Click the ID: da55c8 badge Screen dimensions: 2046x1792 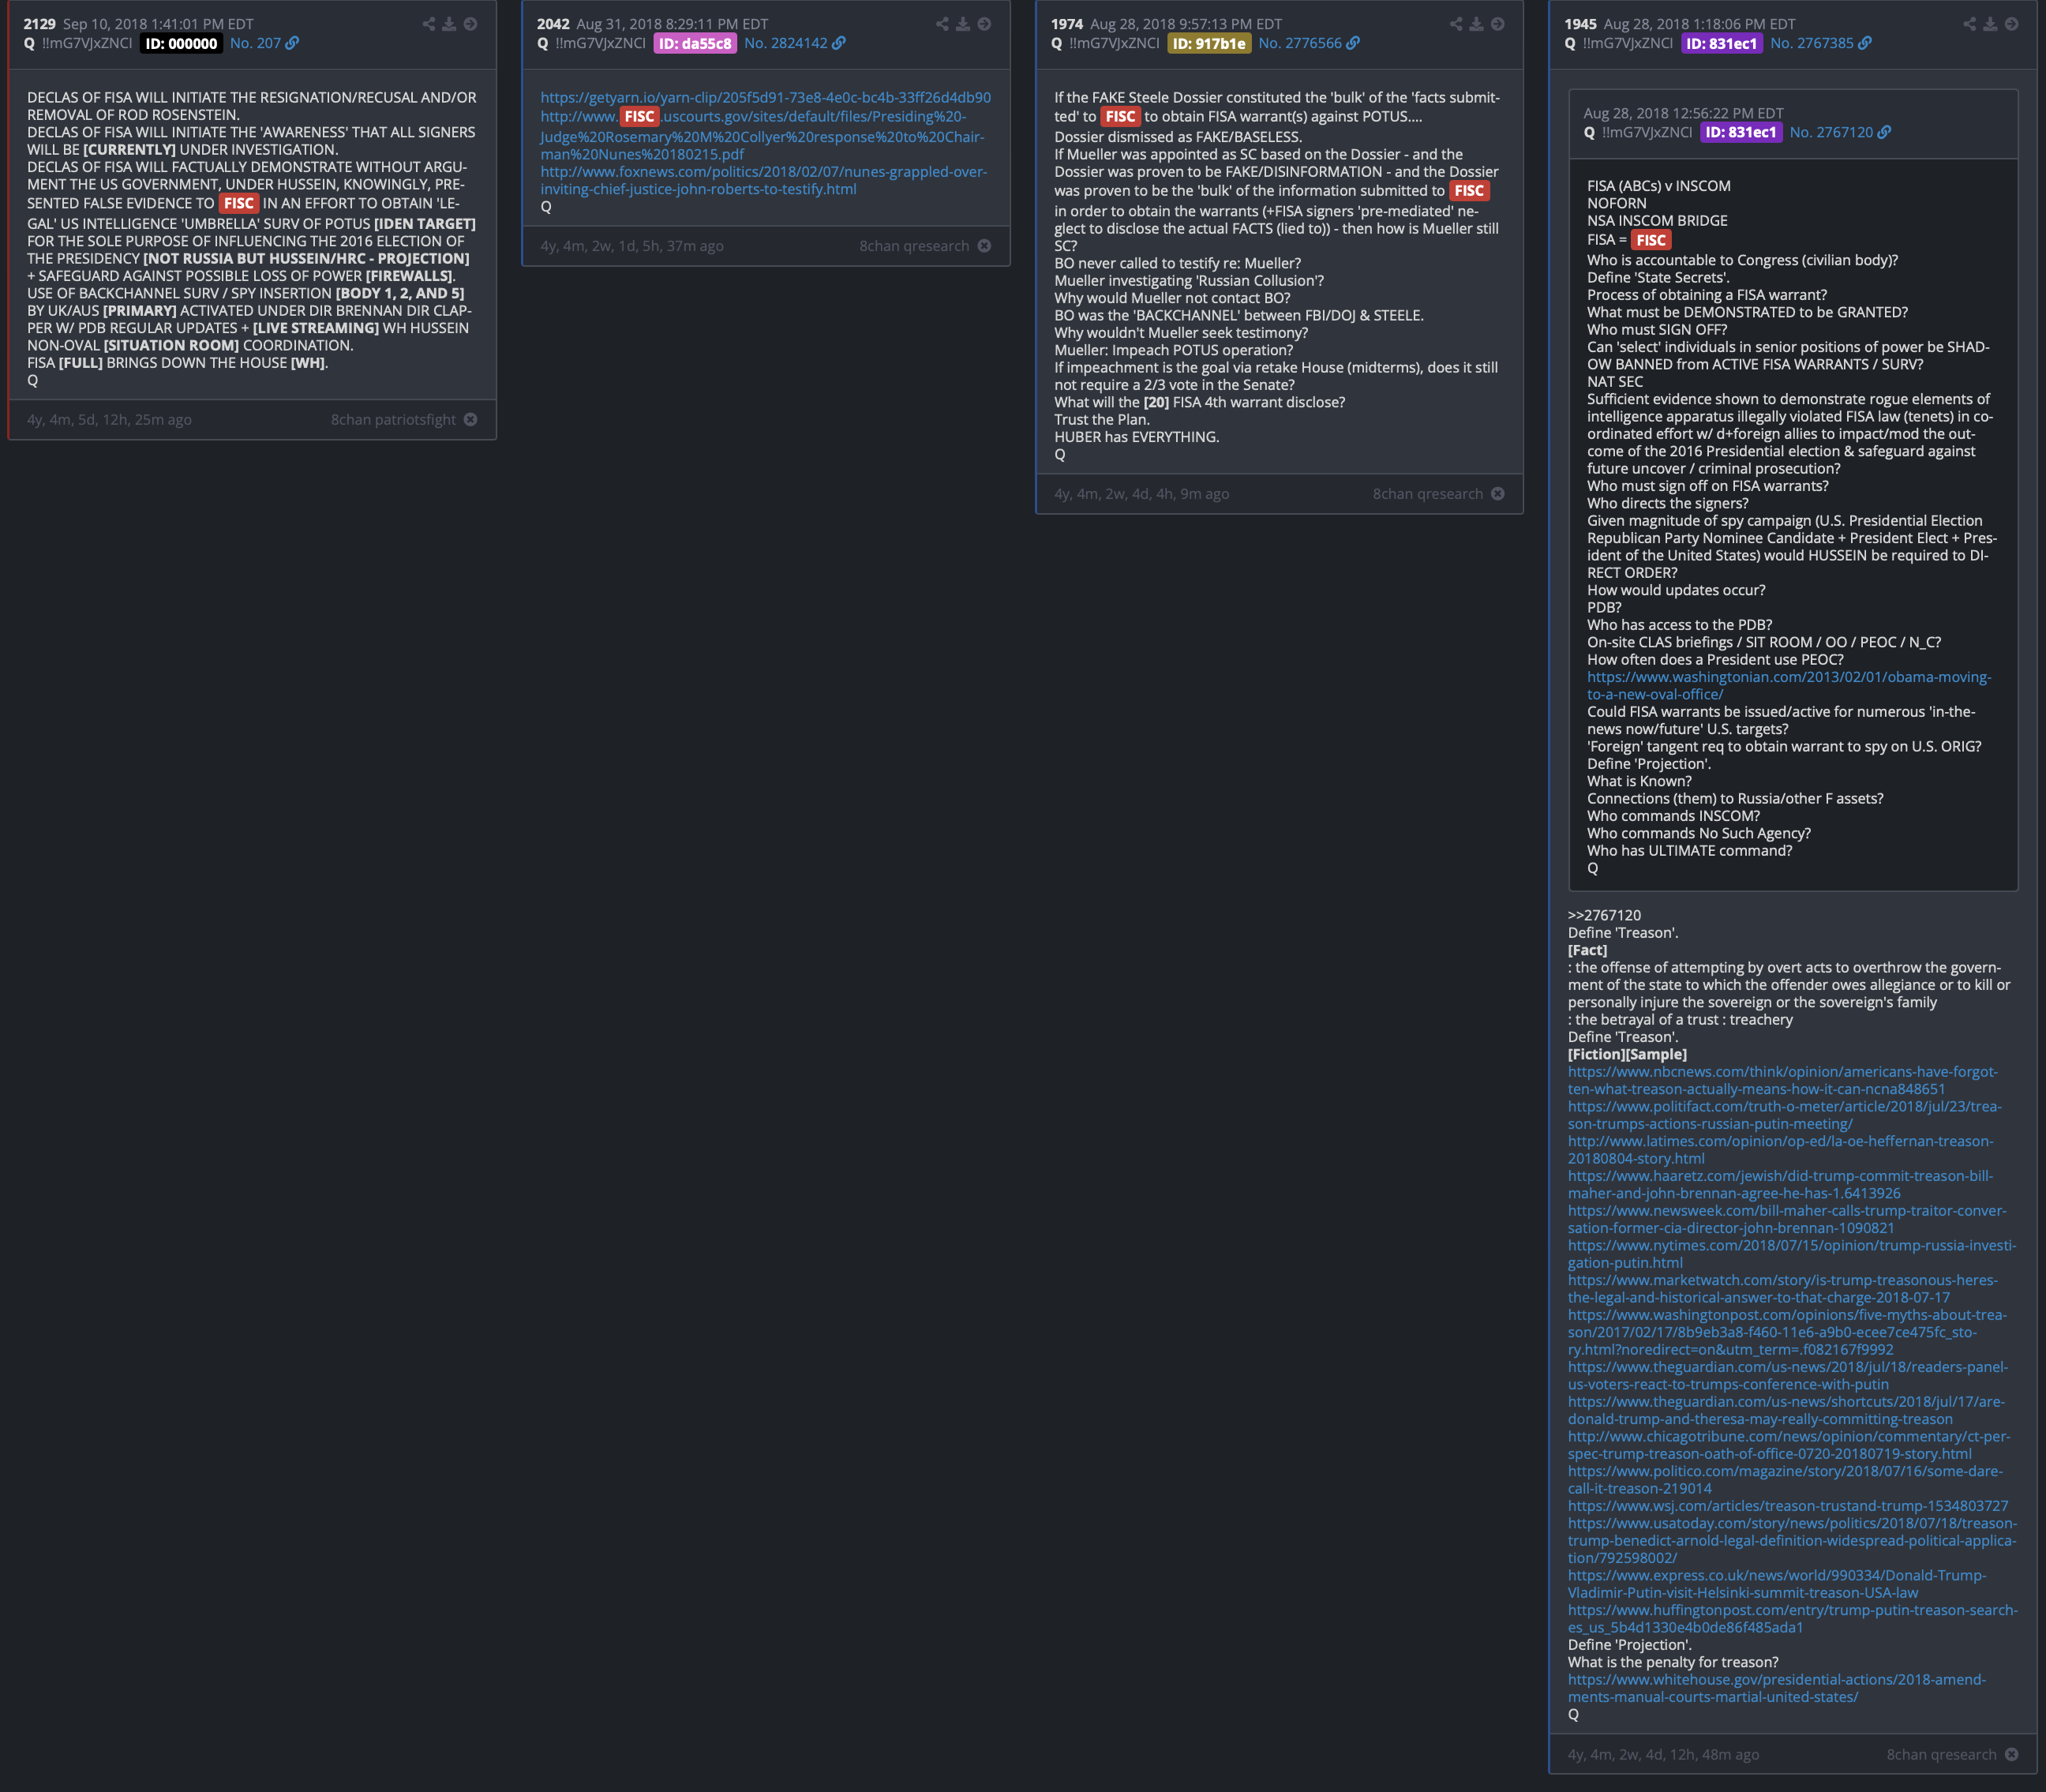[695, 43]
